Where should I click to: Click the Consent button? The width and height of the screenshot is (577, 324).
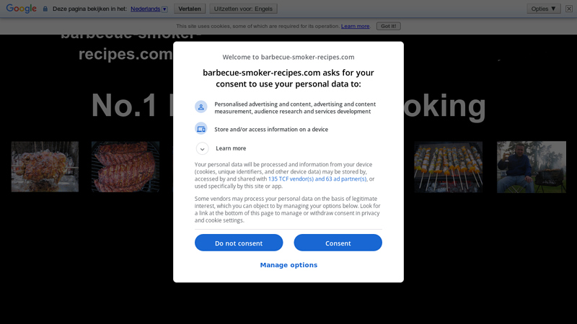pos(338,243)
